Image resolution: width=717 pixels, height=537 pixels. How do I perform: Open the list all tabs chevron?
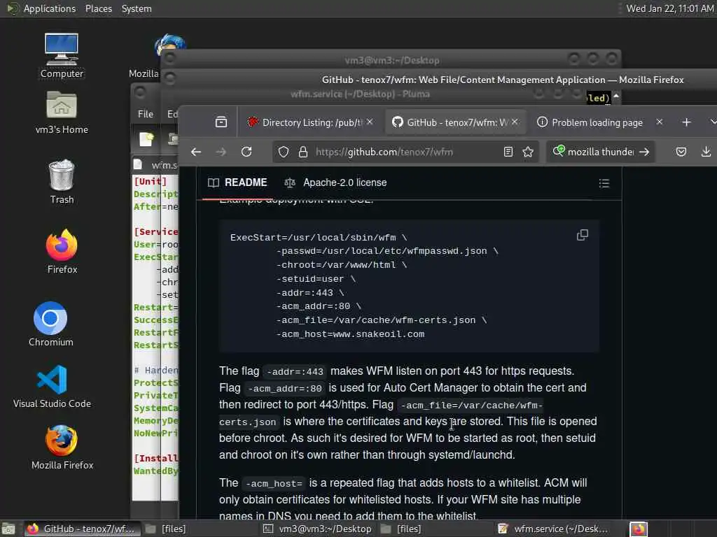713,122
